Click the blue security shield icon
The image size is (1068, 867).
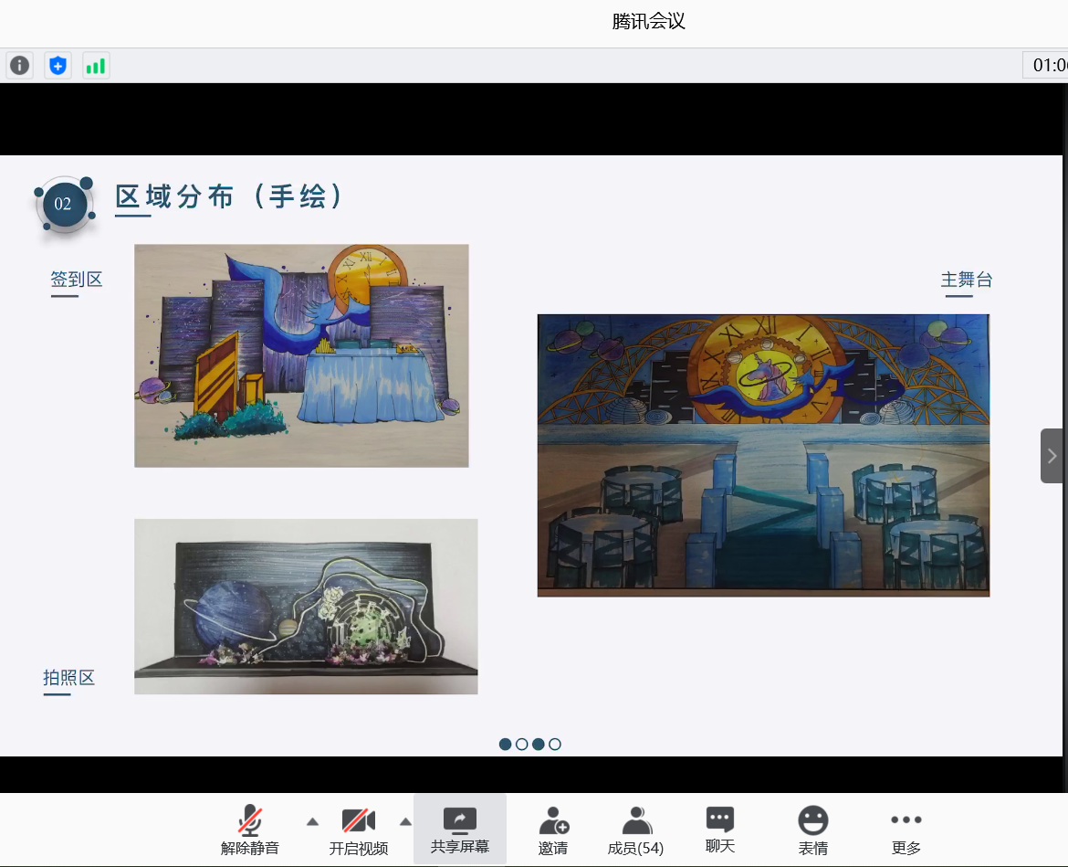point(58,66)
